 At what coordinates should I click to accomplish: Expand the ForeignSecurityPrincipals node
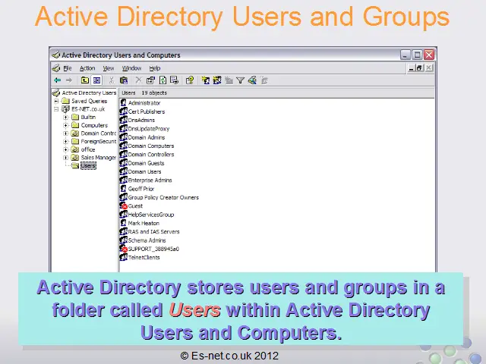tap(65, 142)
